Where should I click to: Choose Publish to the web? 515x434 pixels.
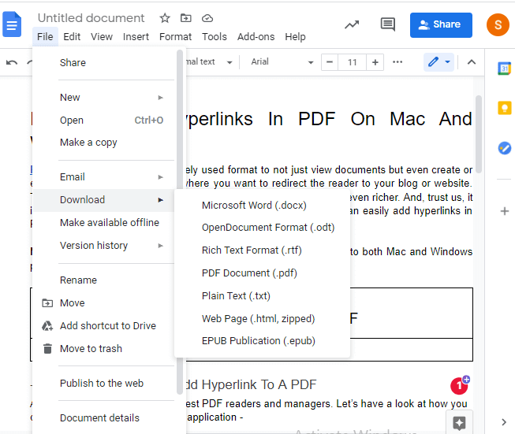(x=103, y=383)
